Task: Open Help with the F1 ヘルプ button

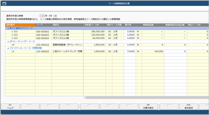Action: pos(10,107)
